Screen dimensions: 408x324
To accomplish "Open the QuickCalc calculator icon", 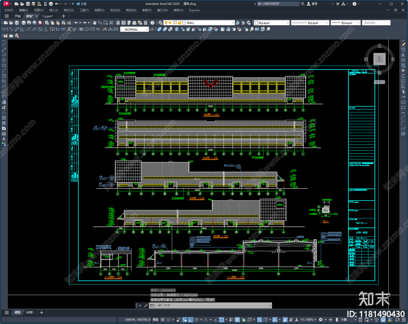I will (x=146, y=23).
